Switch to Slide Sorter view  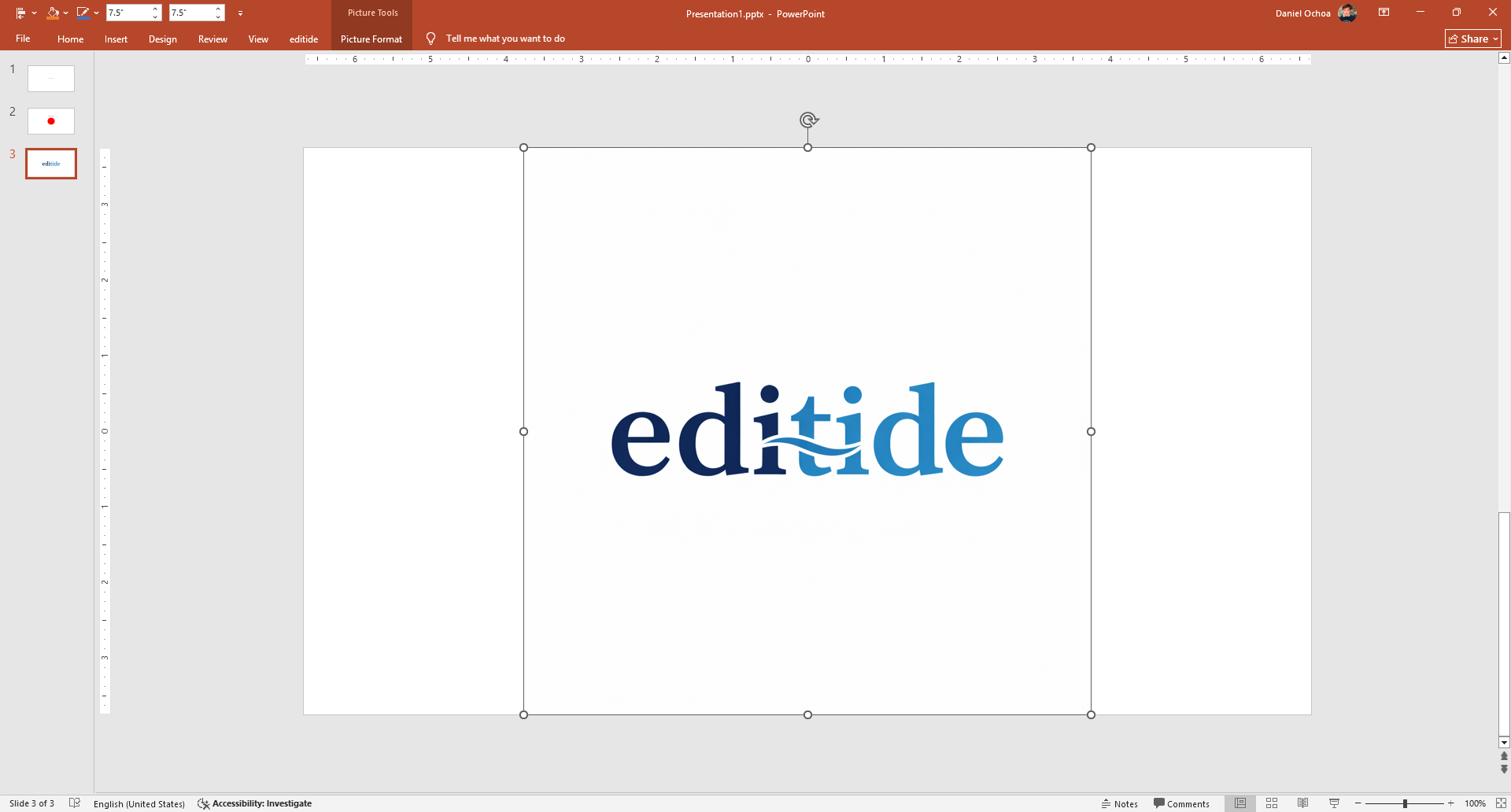coord(1272,803)
